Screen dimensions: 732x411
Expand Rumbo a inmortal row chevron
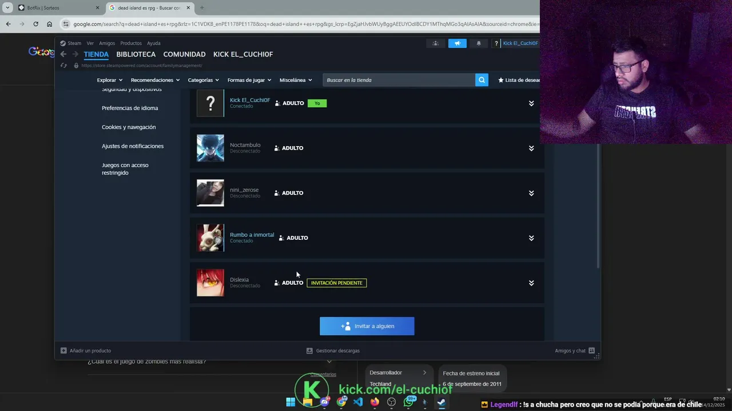pyautogui.click(x=531, y=238)
